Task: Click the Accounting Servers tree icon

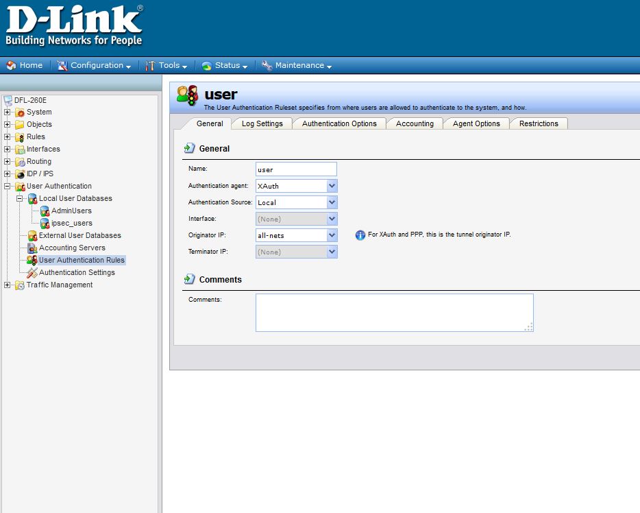Action: click(x=32, y=248)
